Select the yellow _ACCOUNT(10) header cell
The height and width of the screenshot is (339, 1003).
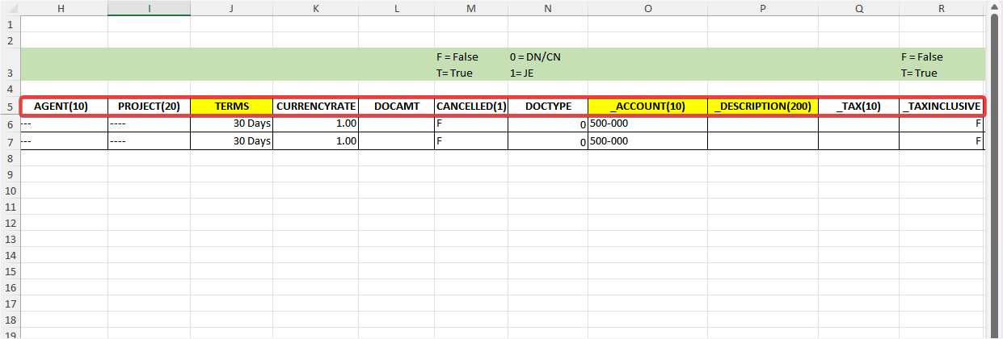[647, 107]
